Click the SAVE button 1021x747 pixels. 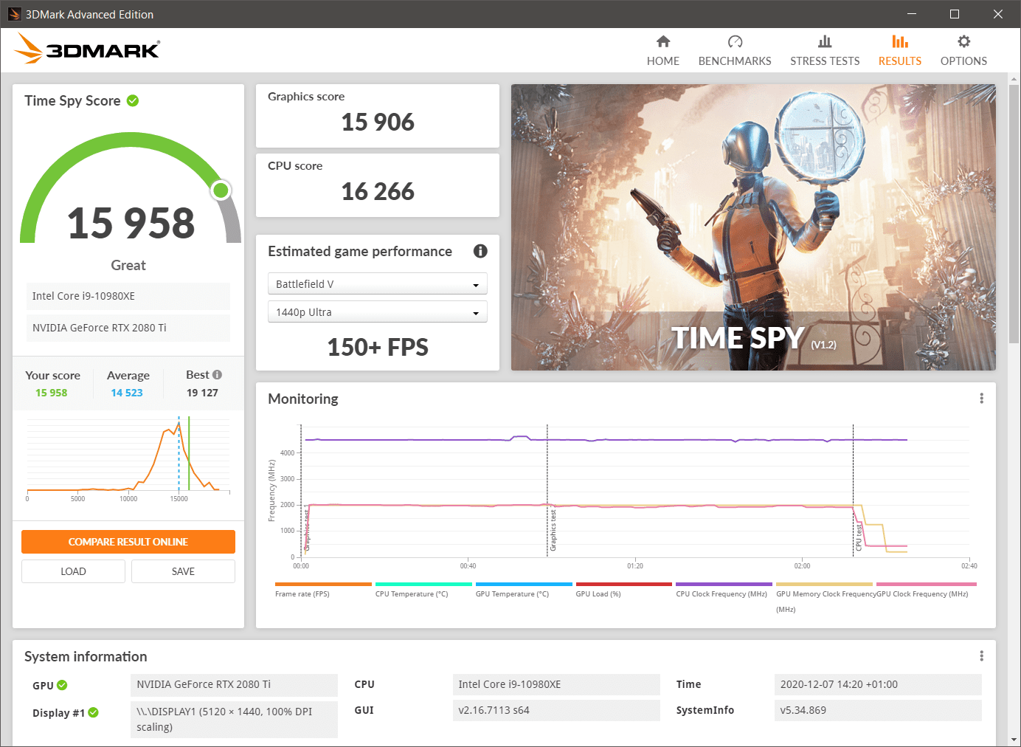tap(183, 571)
